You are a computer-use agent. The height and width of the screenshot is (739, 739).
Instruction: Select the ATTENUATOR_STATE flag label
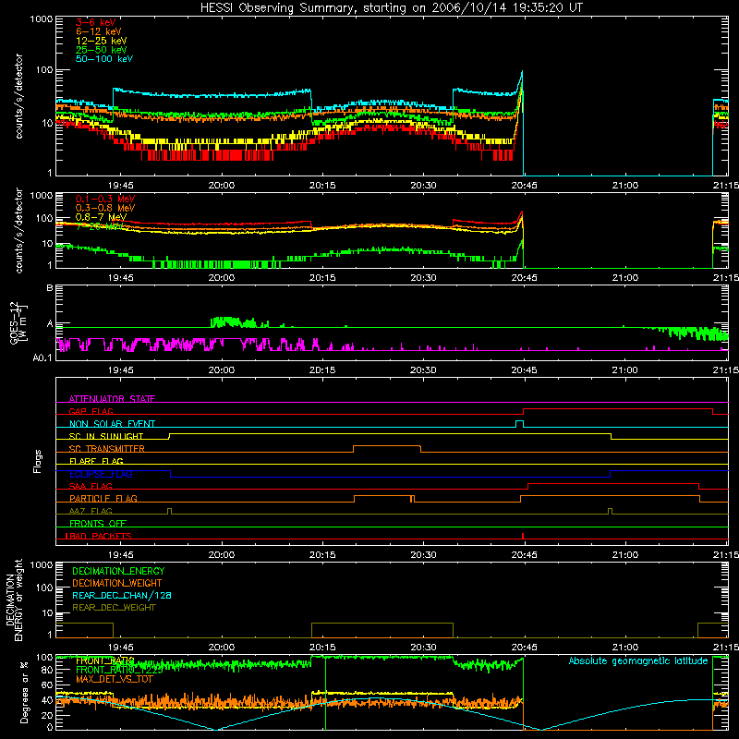112,399
